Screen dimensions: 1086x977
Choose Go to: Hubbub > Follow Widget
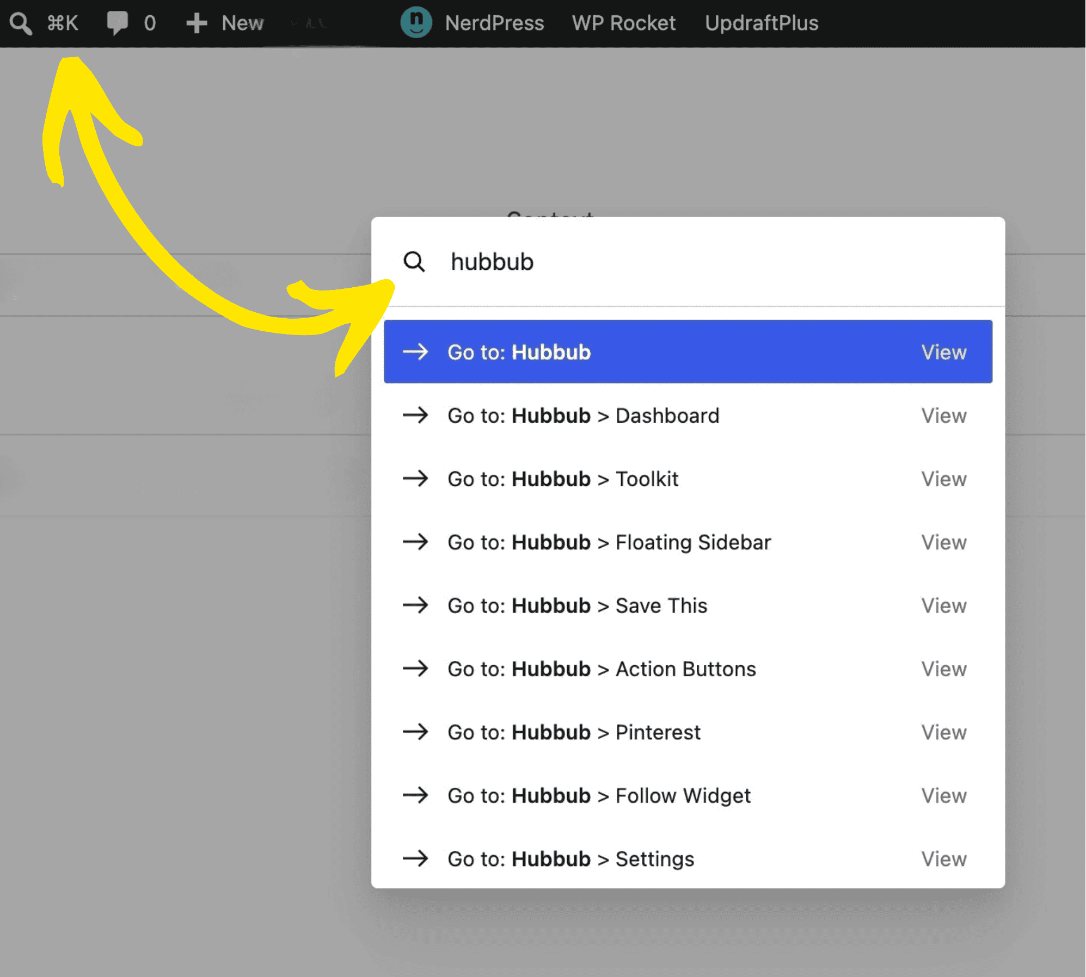click(688, 796)
